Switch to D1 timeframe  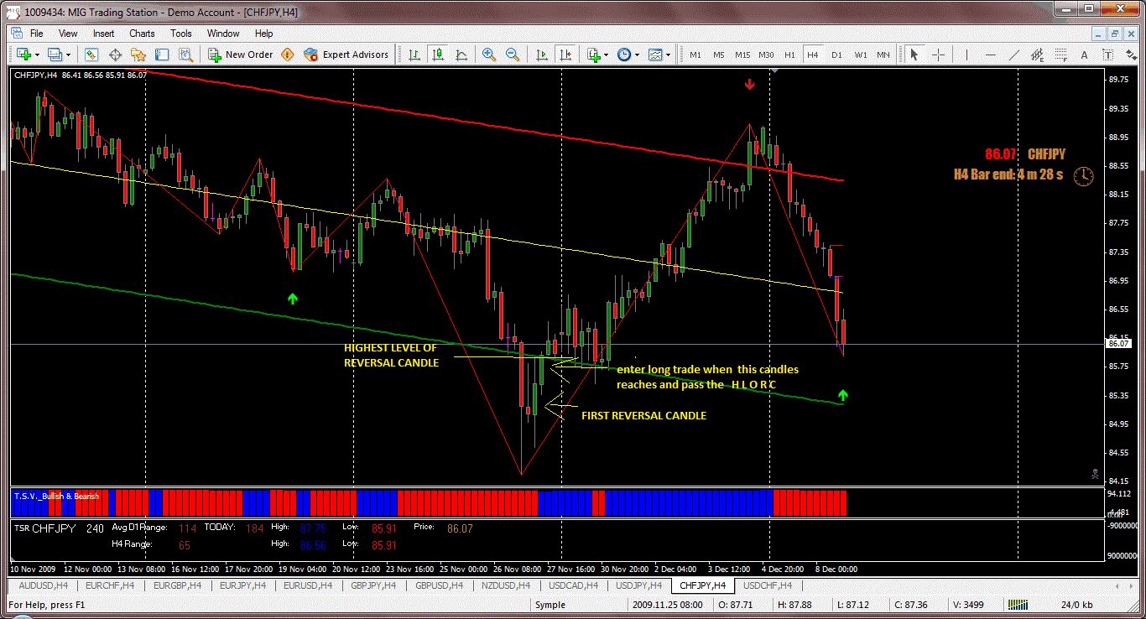coord(836,55)
